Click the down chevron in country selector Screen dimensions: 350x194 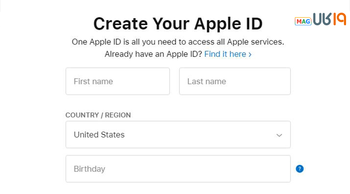coord(280,135)
